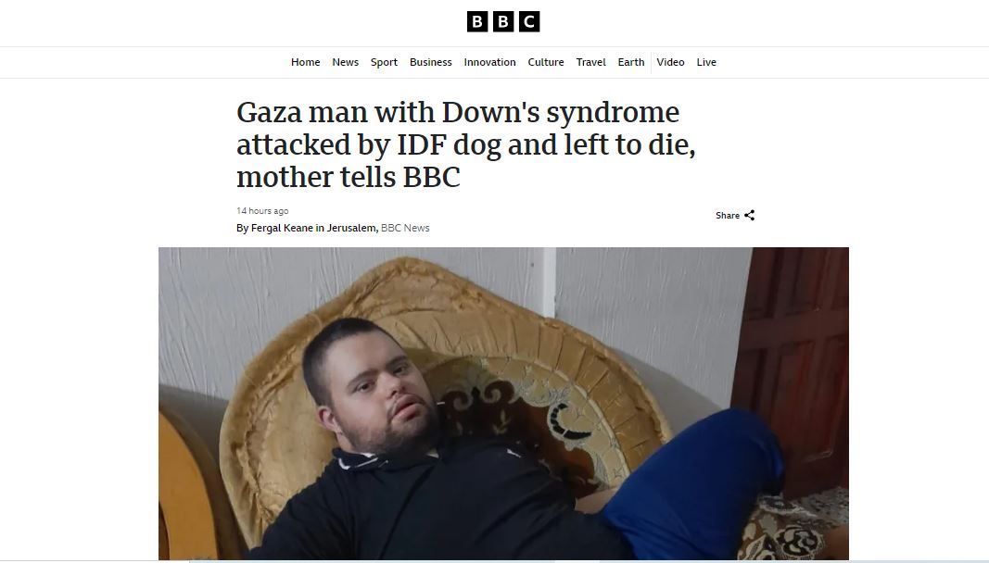This screenshot has width=989, height=563.
Task: Open the Sport section
Action: [x=384, y=62]
